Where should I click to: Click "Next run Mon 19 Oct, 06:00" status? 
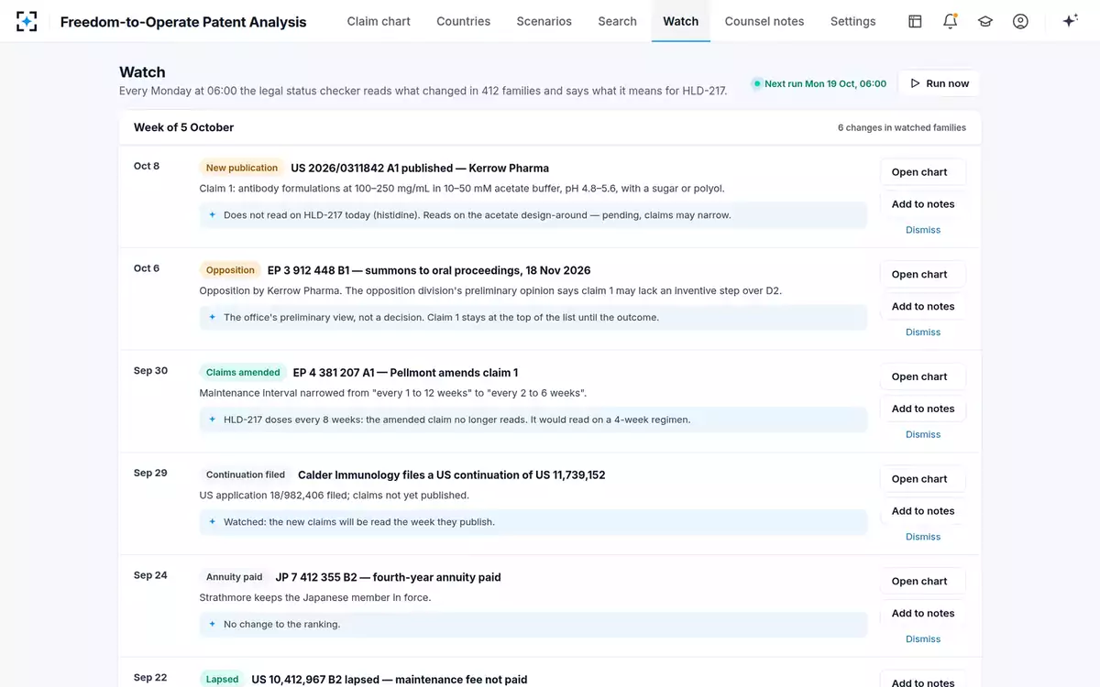(819, 83)
